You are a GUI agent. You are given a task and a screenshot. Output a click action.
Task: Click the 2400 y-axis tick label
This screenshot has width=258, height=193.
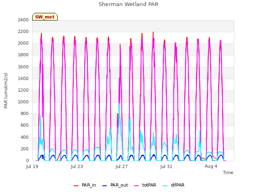23,20
